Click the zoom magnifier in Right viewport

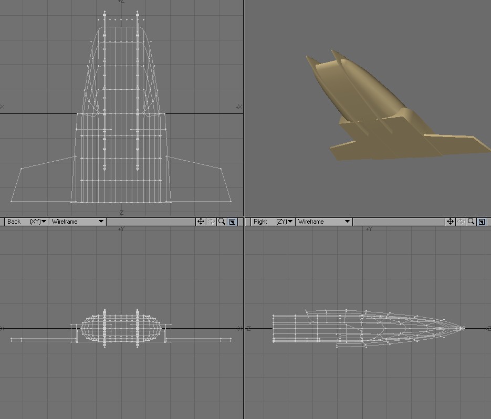click(x=471, y=222)
